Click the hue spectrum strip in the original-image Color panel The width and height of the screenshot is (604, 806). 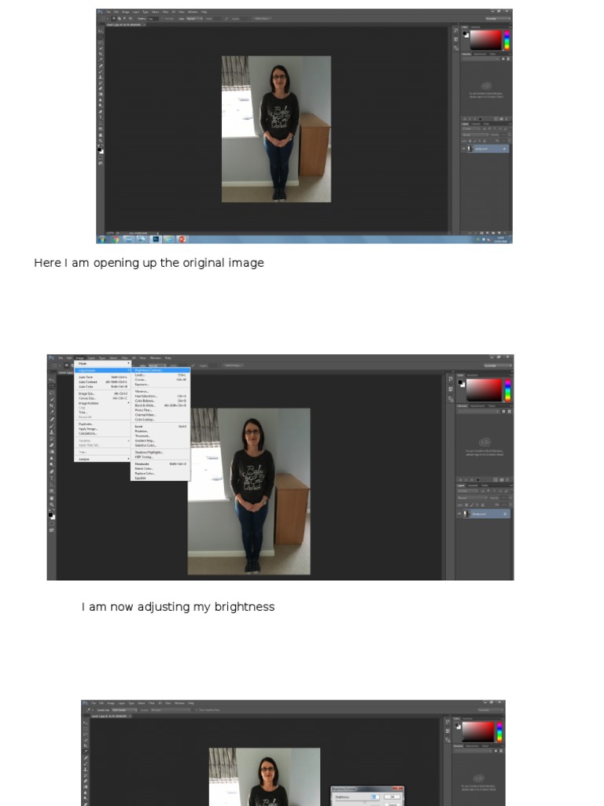pos(506,40)
